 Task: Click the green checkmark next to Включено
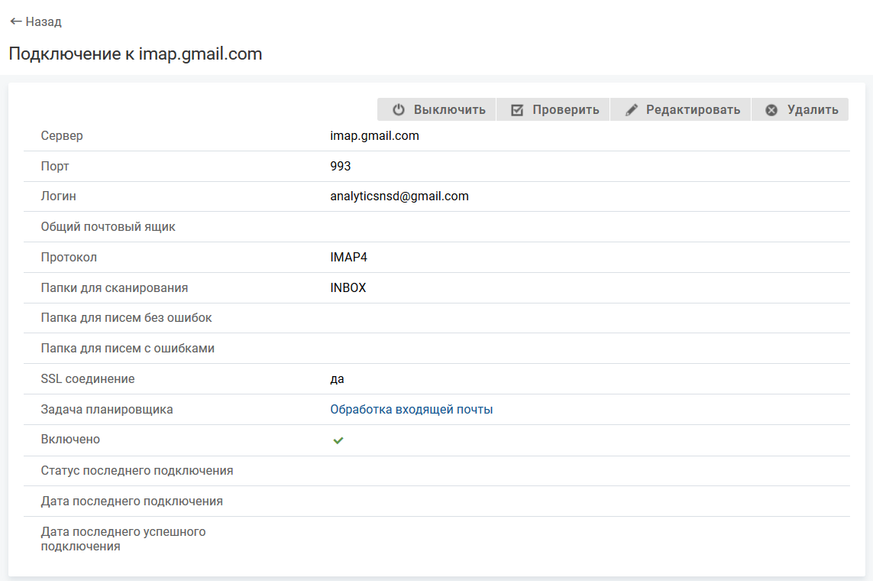[338, 440]
